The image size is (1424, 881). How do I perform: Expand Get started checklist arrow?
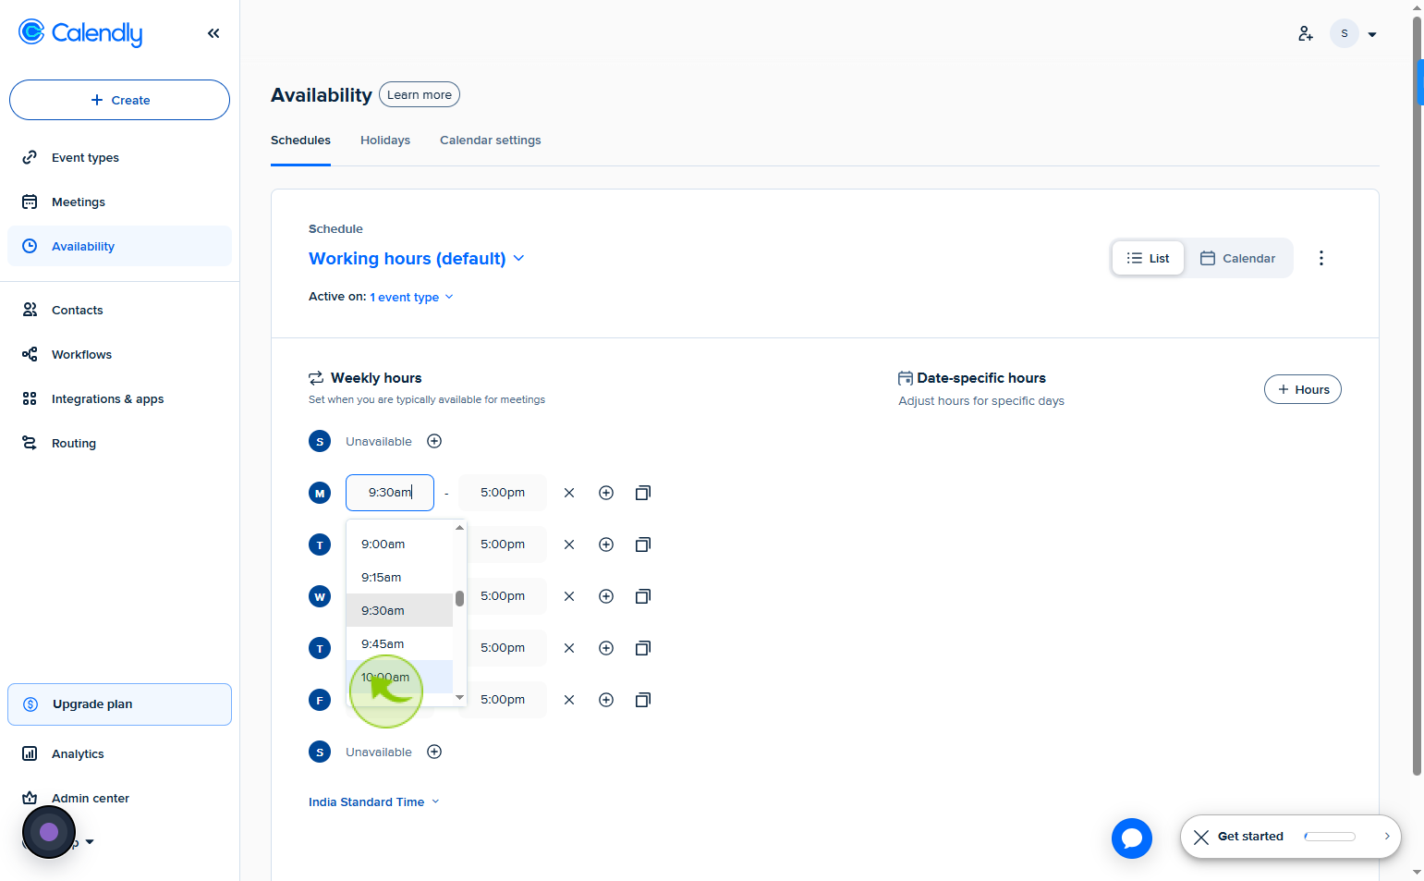(x=1387, y=837)
